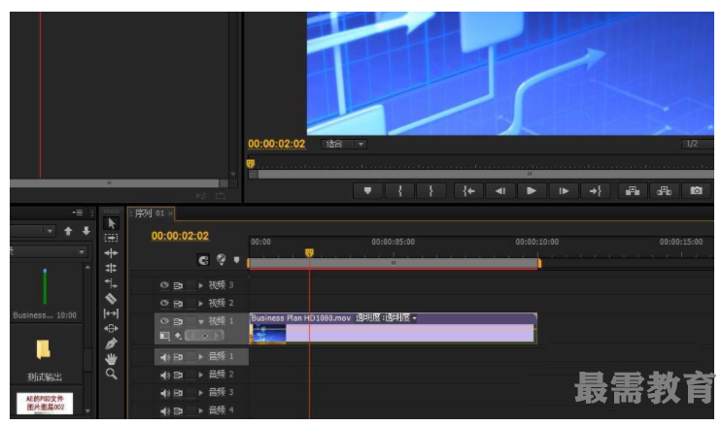The width and height of the screenshot is (722, 426).
Task: Select the Ripple Edit tool
Action: 111,252
